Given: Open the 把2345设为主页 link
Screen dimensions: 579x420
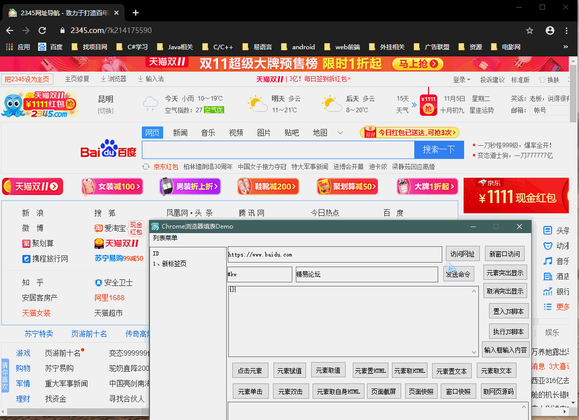Looking at the screenshot, I should [x=27, y=79].
